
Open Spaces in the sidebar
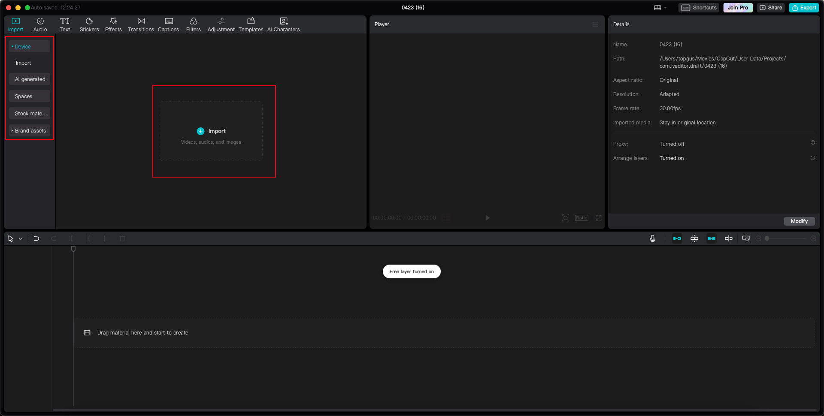click(30, 96)
